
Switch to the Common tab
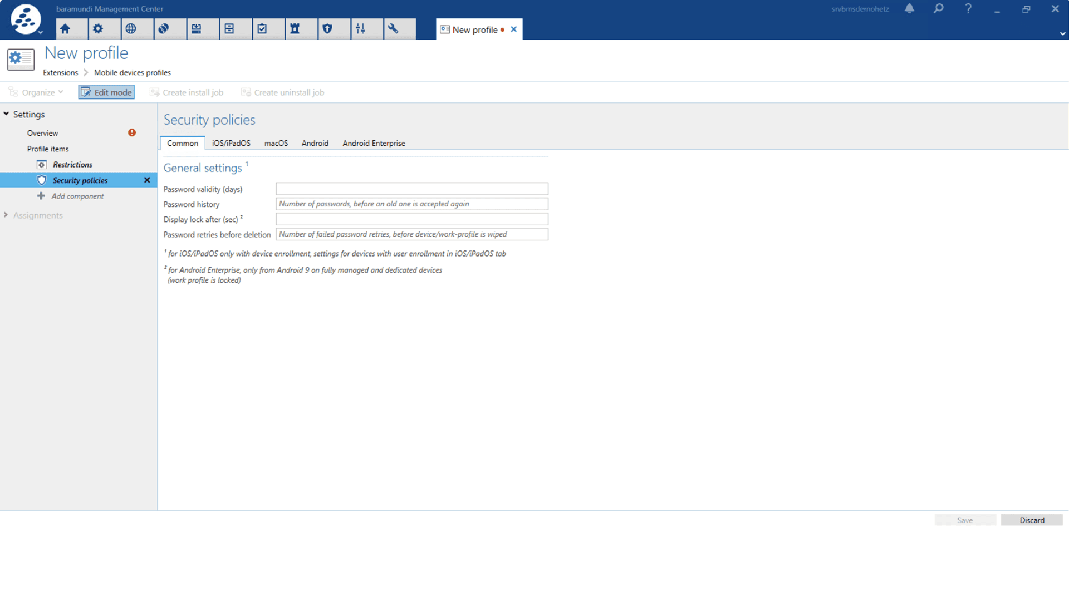coord(183,143)
